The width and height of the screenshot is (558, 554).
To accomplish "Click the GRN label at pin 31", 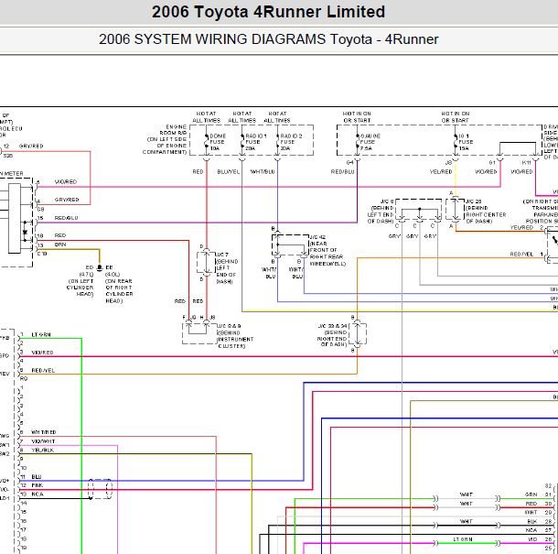I will pyautogui.click(x=531, y=494).
